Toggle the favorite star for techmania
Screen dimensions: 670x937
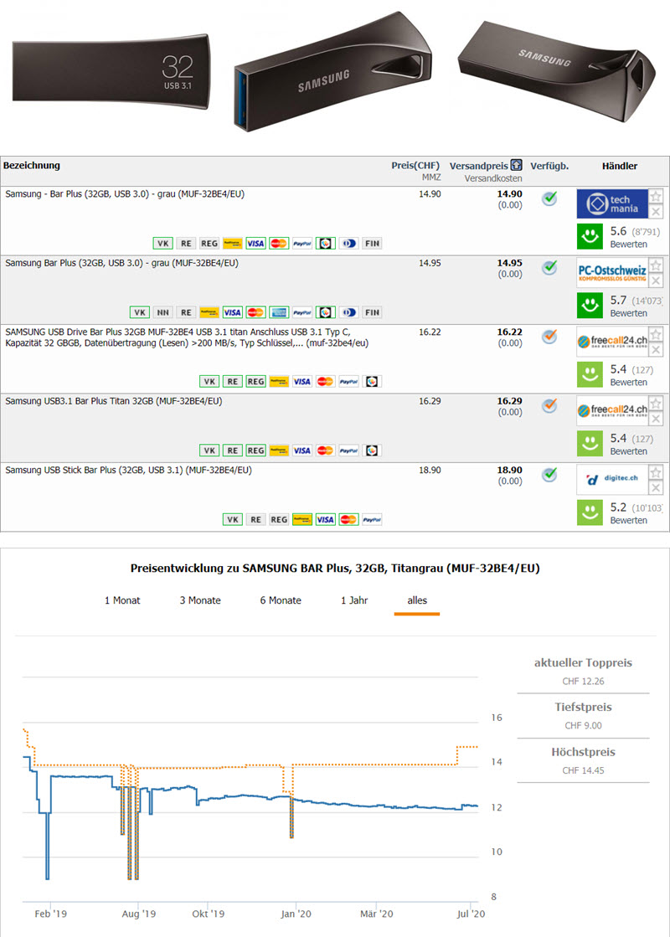(656, 197)
